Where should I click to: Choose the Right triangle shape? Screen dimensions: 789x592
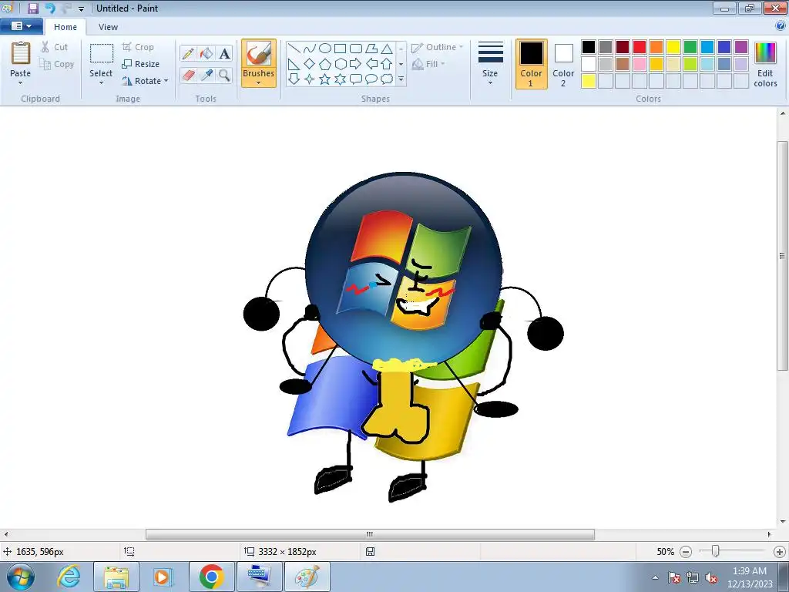tap(294, 64)
